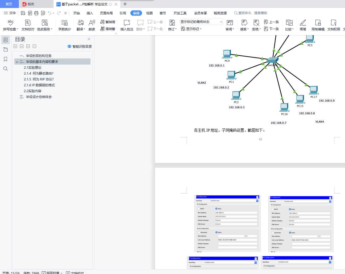Click the 查找命令、搜索模板 search box

pos(251,13)
